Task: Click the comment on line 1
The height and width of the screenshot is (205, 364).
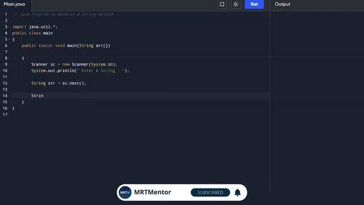Action: tap(63, 14)
